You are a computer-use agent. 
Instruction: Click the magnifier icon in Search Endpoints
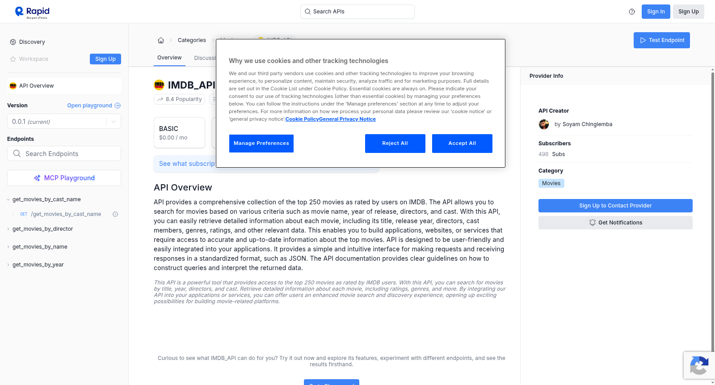point(17,153)
